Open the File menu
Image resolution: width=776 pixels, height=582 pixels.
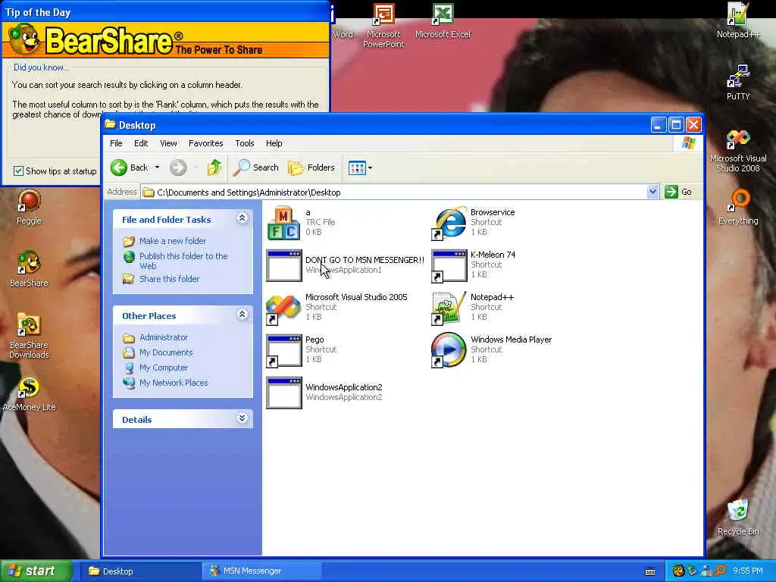(116, 143)
